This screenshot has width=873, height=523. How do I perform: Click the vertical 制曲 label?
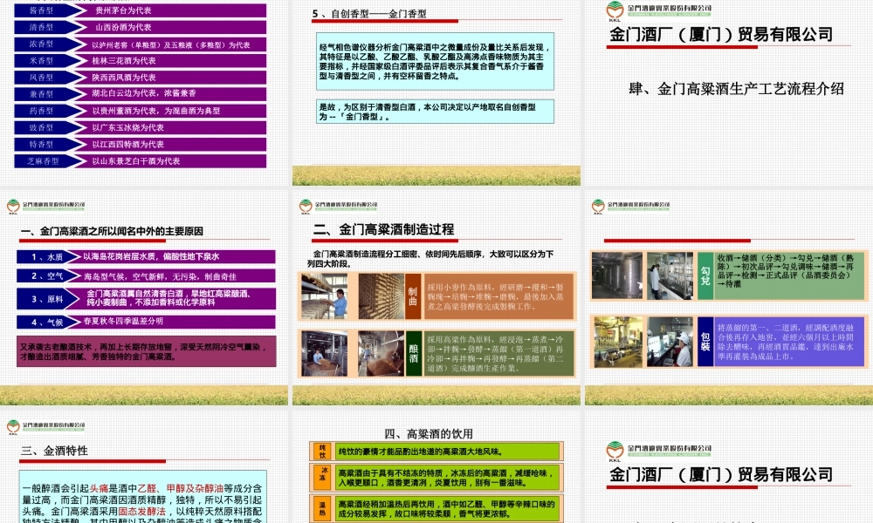point(413,296)
